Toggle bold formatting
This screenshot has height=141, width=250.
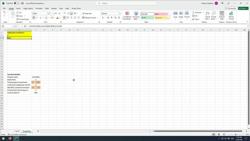pos(34,18)
